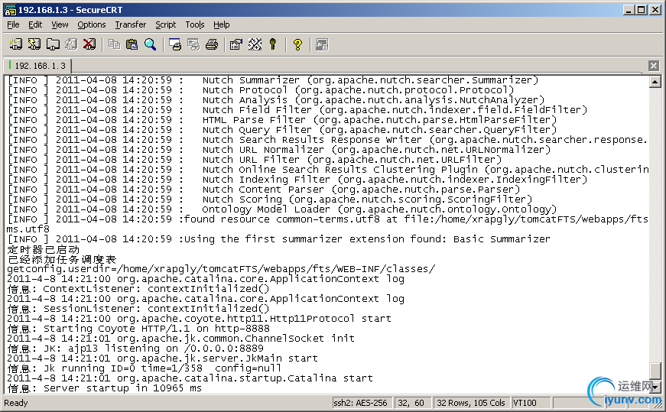Screen dimensions: 666x412
Task: Open the Tools menu
Action: [x=195, y=24]
